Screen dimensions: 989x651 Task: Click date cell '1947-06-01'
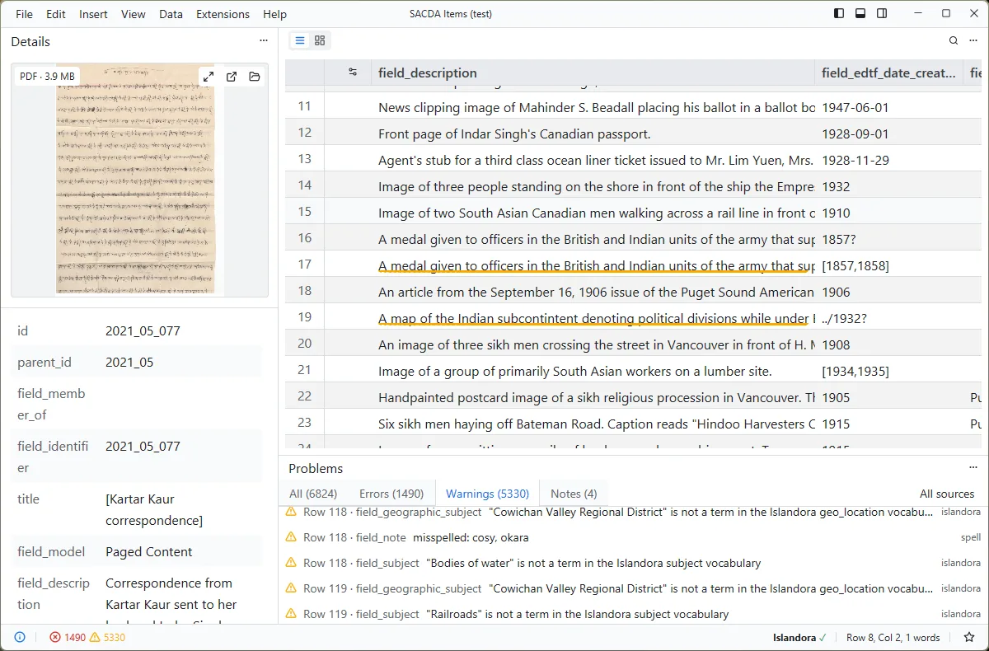(888, 107)
